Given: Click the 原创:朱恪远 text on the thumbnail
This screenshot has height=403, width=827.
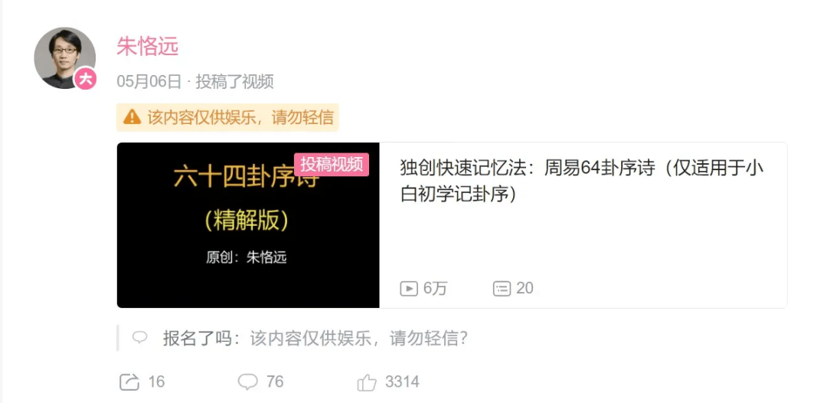Looking at the screenshot, I should pyautogui.click(x=247, y=258).
